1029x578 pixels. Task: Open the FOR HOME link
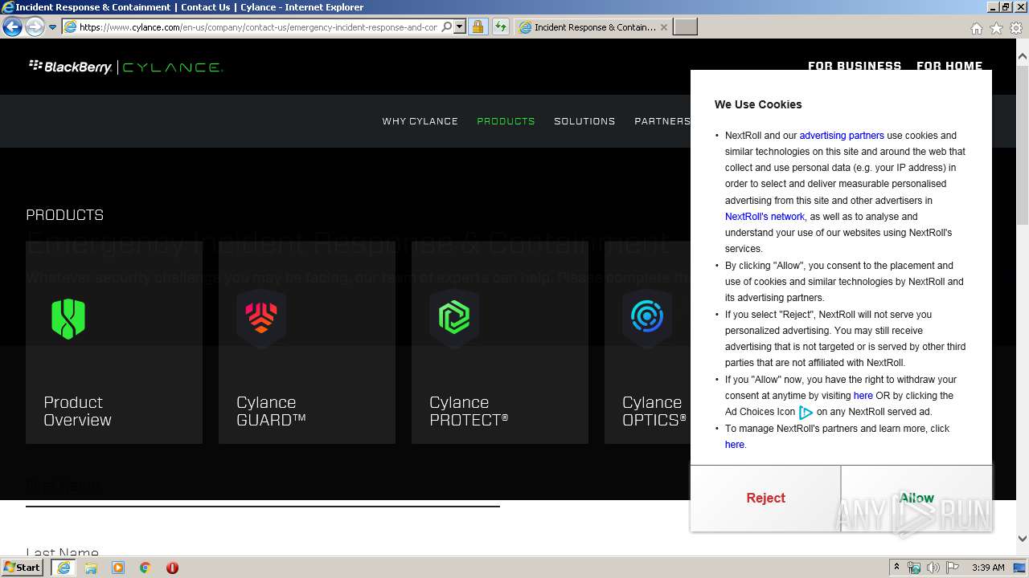(949, 66)
